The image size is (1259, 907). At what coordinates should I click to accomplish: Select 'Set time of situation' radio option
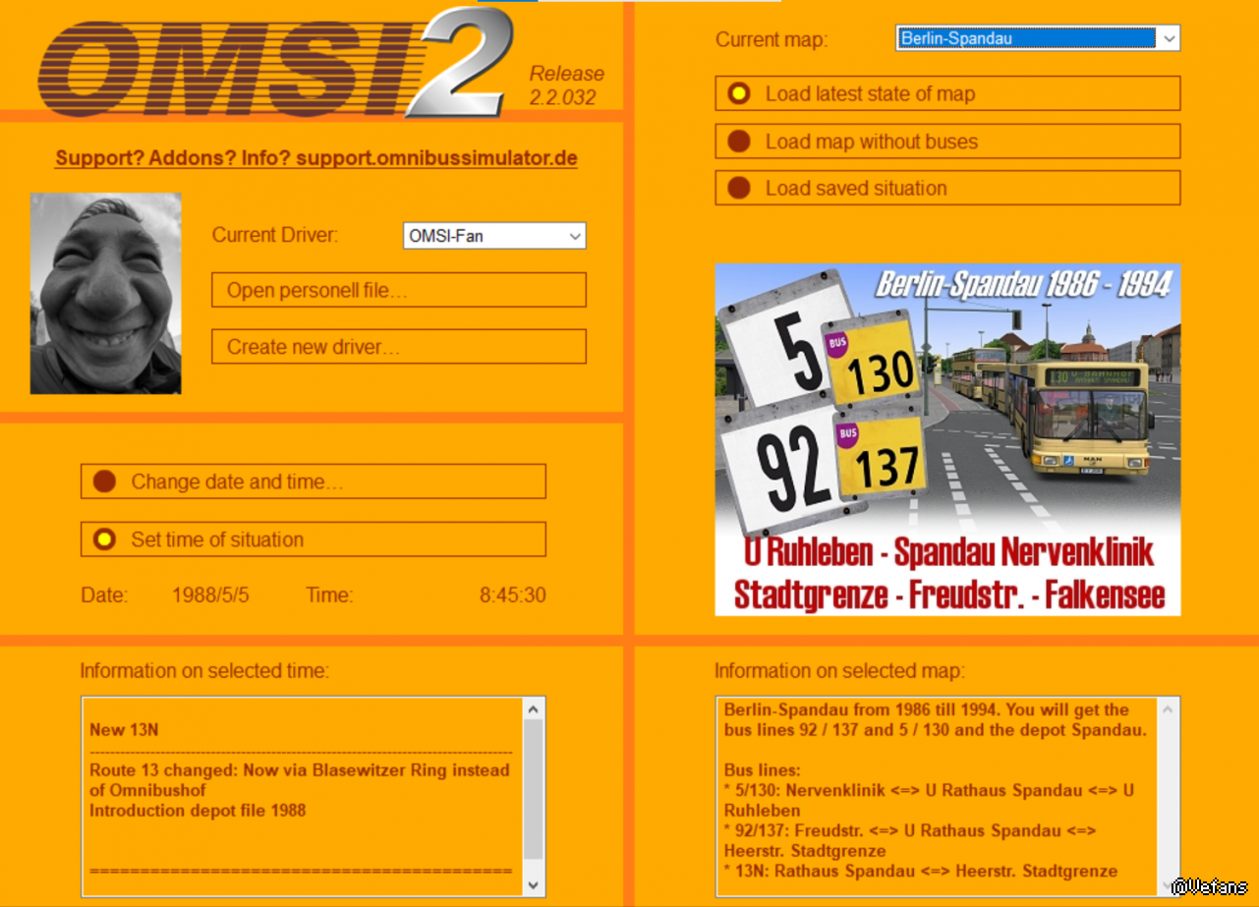tap(313, 539)
